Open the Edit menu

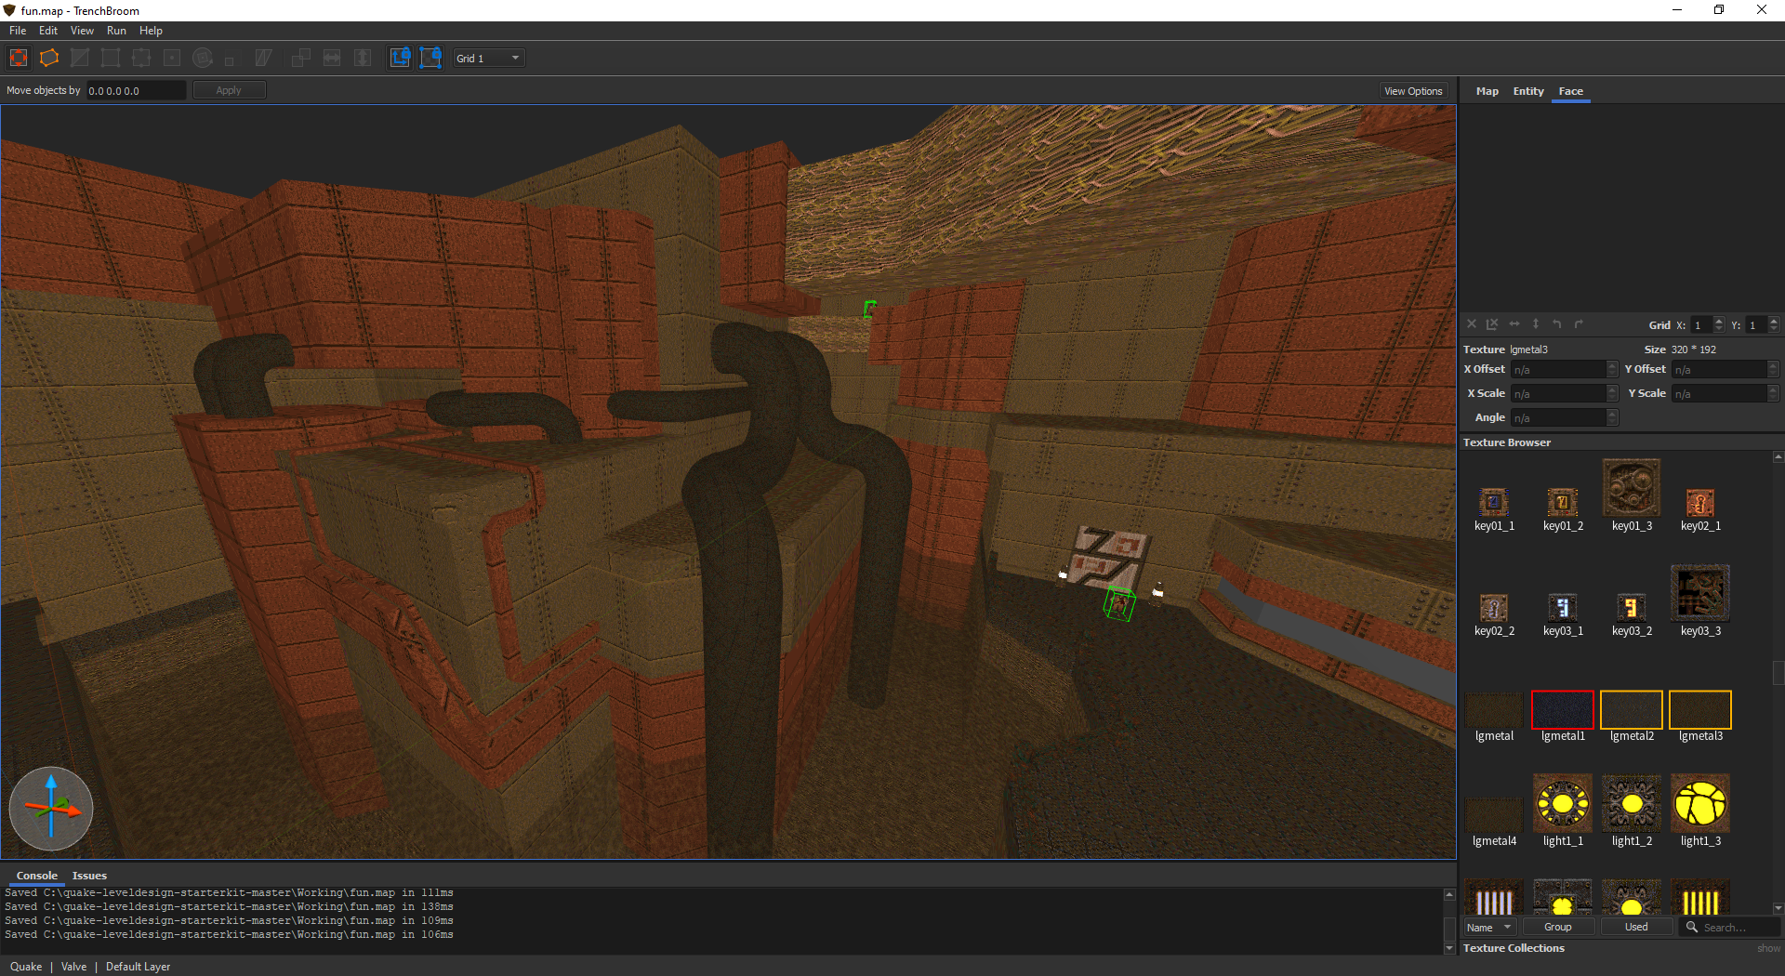[48, 31]
